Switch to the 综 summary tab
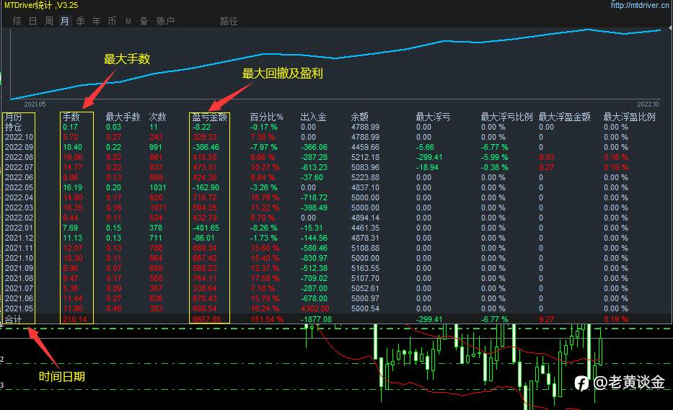The height and width of the screenshot is (410, 673). (x=17, y=21)
